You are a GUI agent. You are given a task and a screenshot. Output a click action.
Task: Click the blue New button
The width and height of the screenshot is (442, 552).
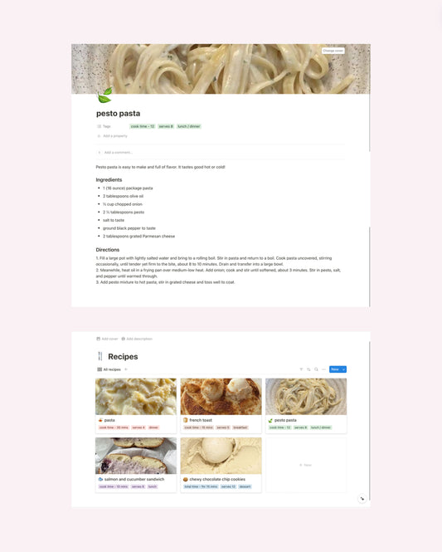tap(335, 369)
